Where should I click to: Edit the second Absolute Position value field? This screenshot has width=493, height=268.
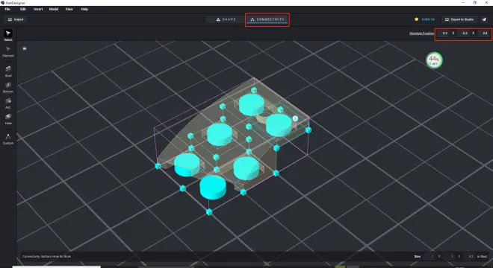[464, 33]
